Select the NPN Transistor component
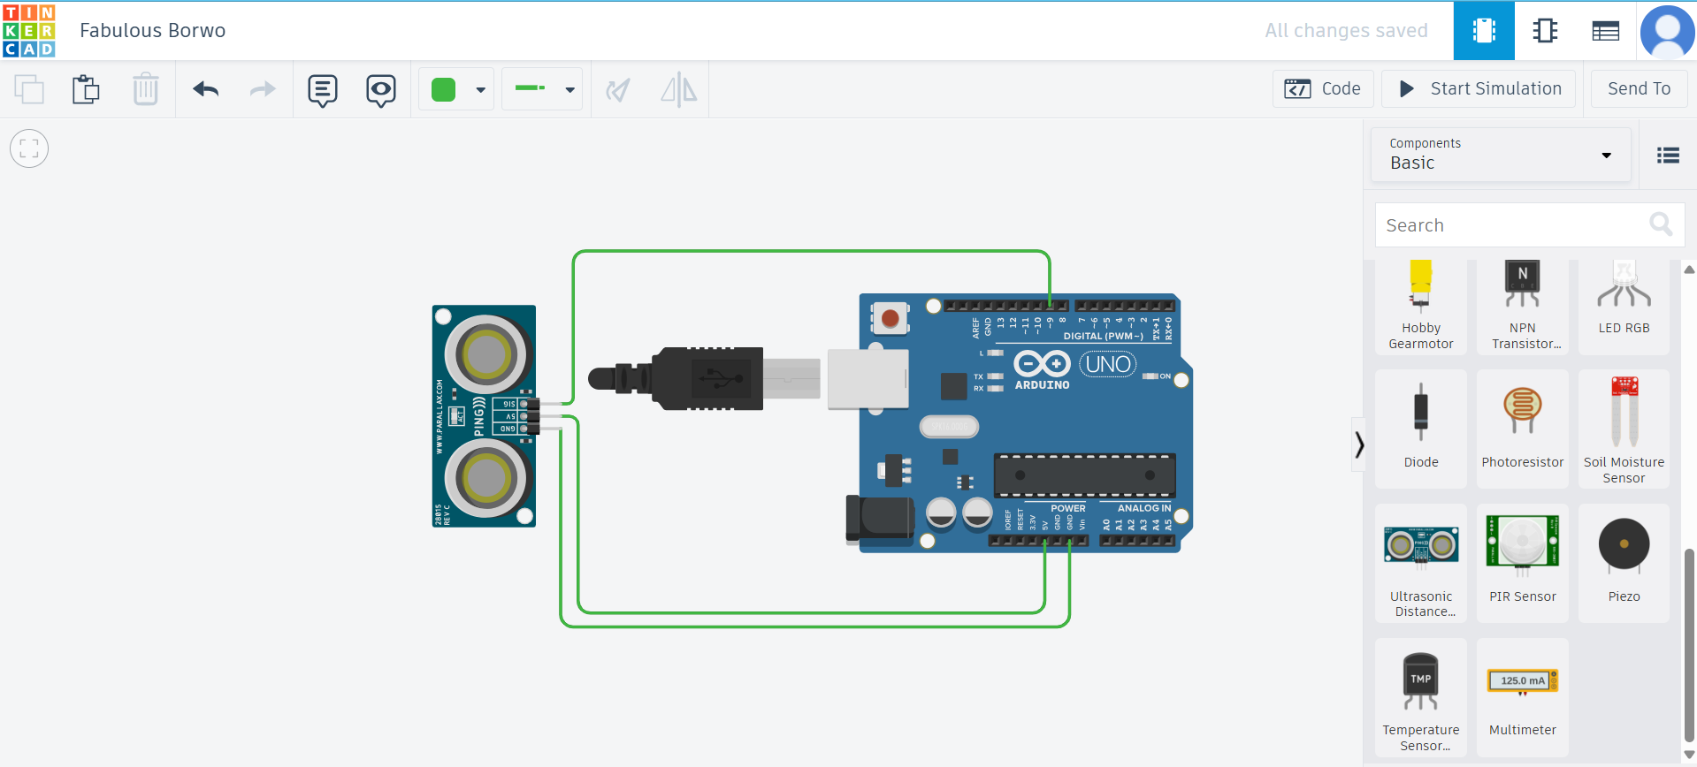The image size is (1697, 767). click(x=1523, y=306)
